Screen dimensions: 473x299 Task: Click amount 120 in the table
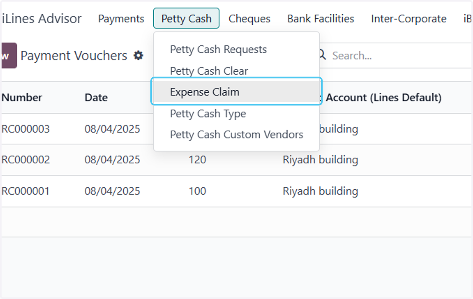tap(197, 160)
